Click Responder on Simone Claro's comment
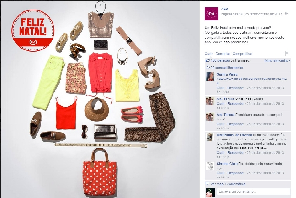Viewport: 296px width, 198px height. [235, 173]
